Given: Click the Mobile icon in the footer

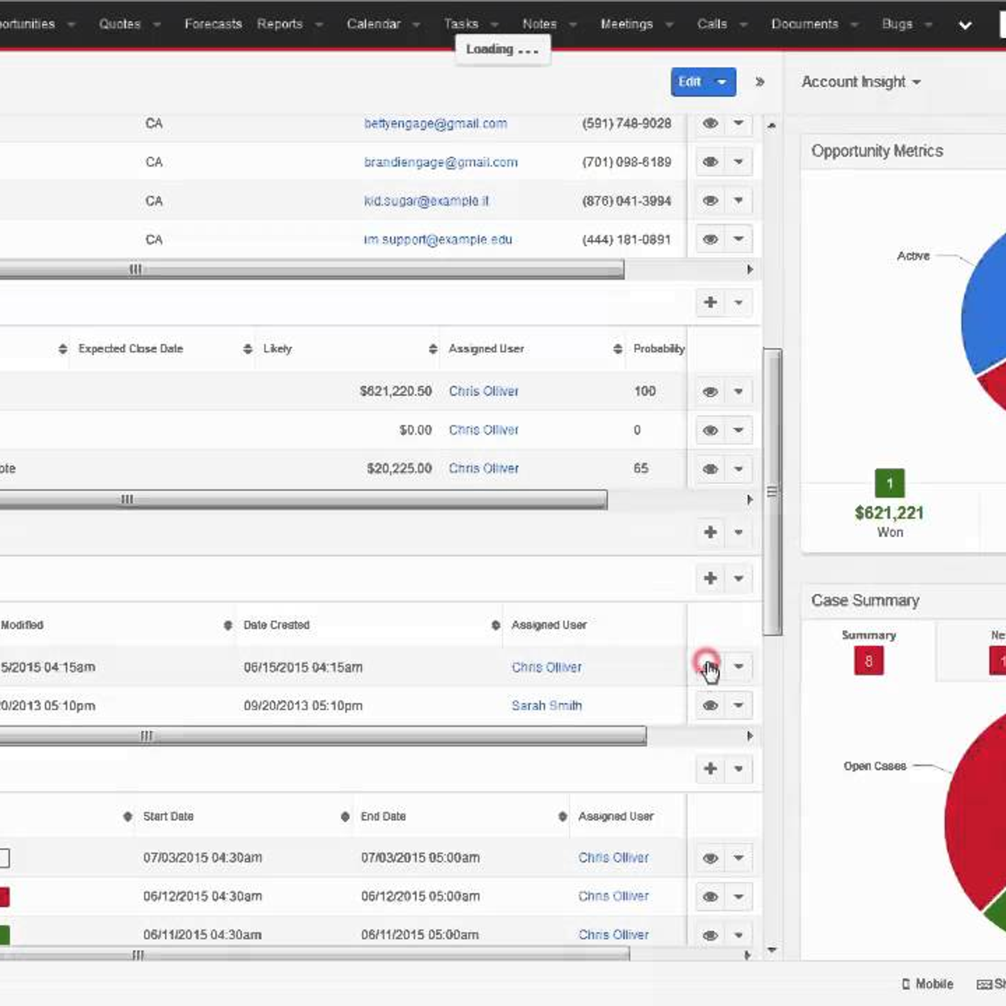Looking at the screenshot, I should pos(906,984).
